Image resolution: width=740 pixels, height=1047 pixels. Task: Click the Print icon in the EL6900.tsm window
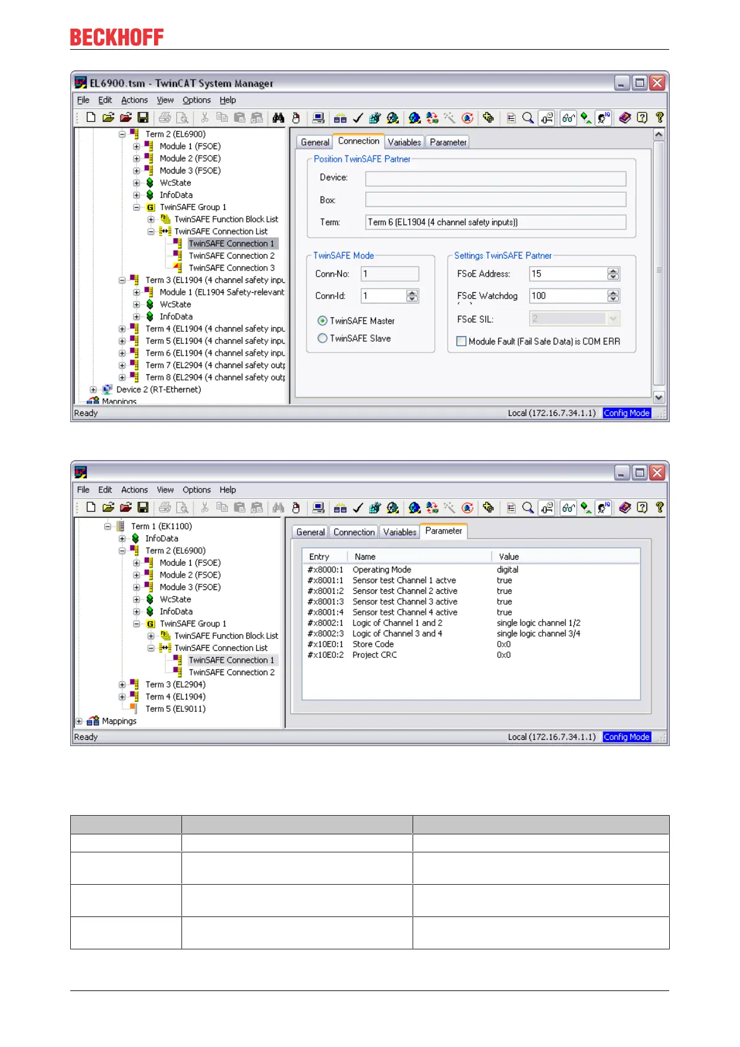[x=165, y=118]
